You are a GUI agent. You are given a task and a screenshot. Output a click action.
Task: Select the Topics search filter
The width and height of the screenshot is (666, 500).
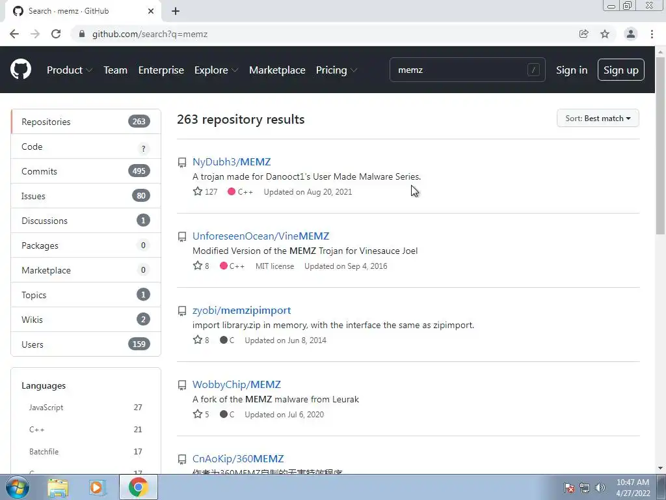click(x=86, y=295)
